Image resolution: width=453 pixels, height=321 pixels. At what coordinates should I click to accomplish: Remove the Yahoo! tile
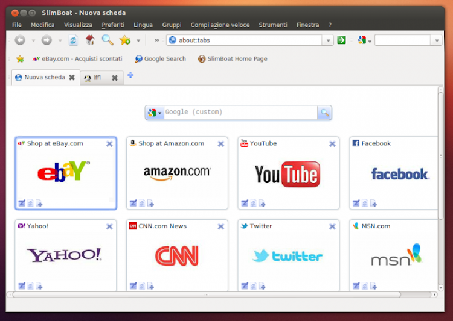[x=109, y=226]
